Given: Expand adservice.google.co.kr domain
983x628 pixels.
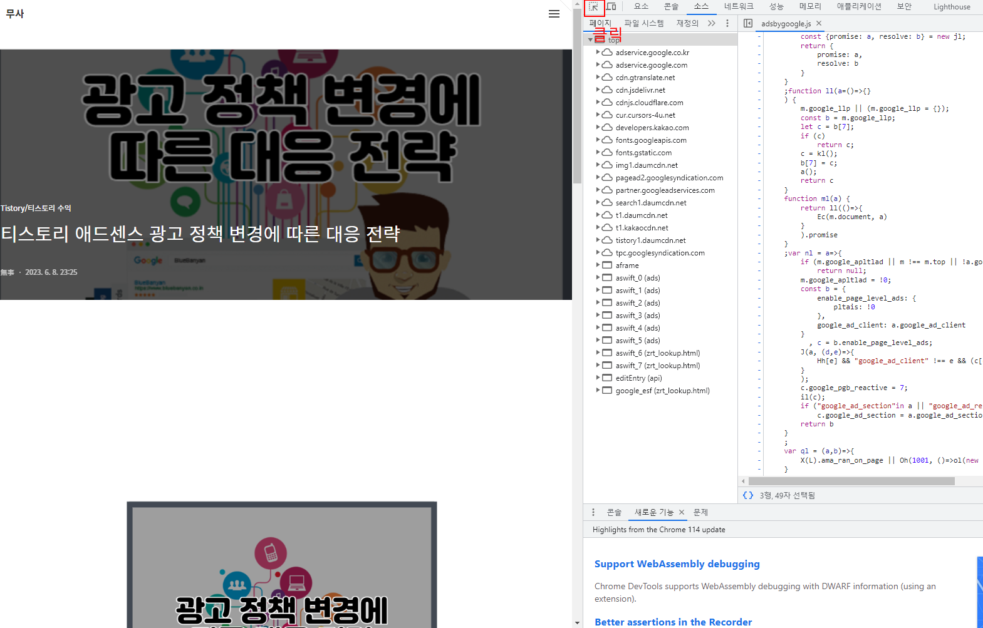Looking at the screenshot, I should (598, 52).
